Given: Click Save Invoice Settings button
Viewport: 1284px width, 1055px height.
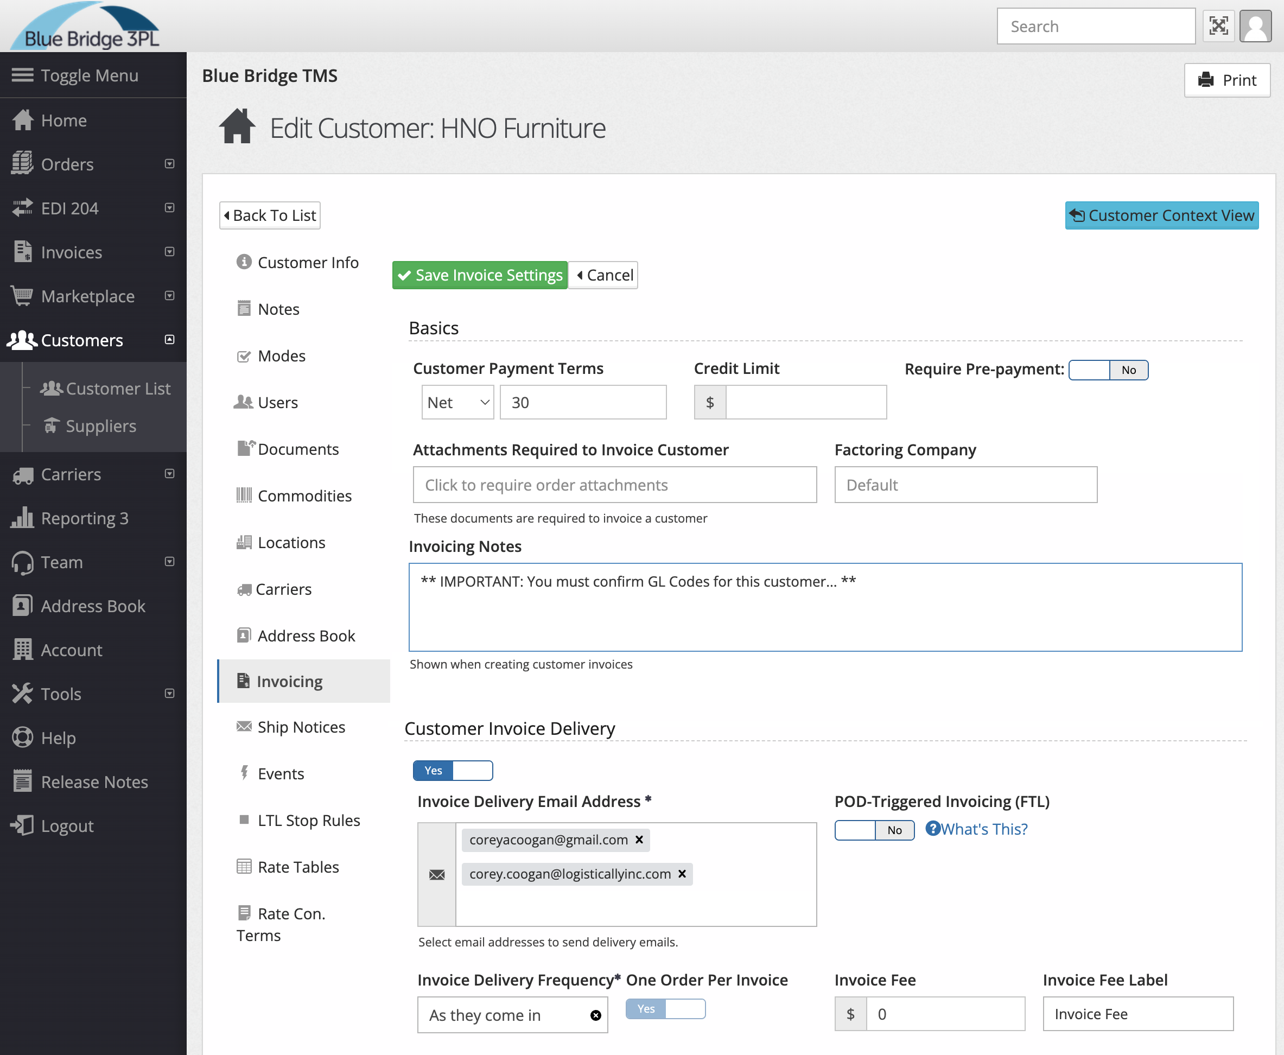Looking at the screenshot, I should coord(479,275).
